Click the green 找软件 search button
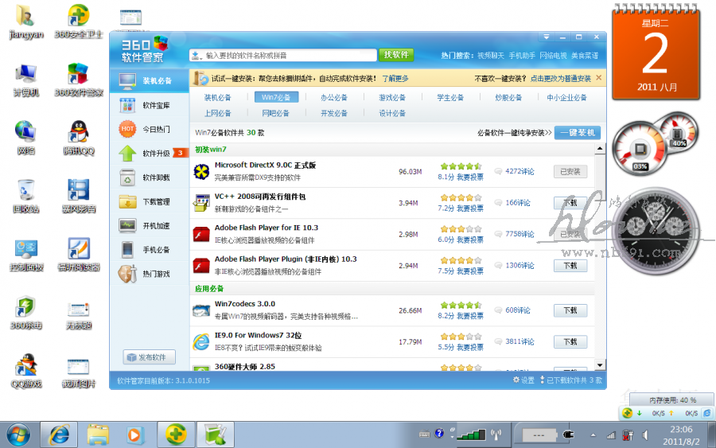 [395, 55]
